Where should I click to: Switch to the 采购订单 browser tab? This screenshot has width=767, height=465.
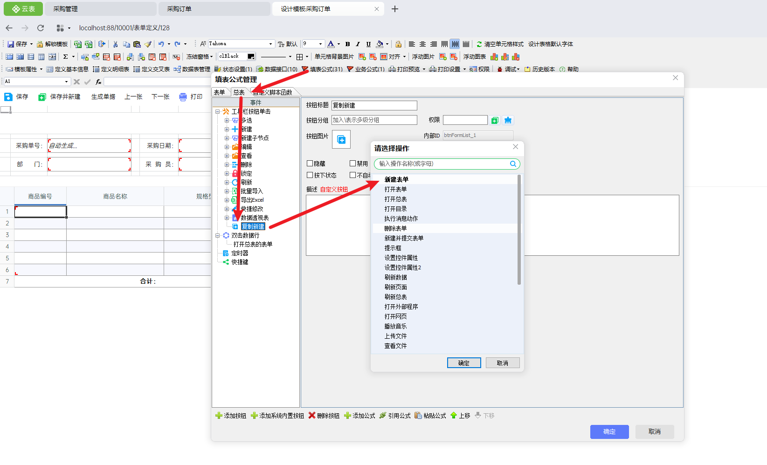(214, 9)
